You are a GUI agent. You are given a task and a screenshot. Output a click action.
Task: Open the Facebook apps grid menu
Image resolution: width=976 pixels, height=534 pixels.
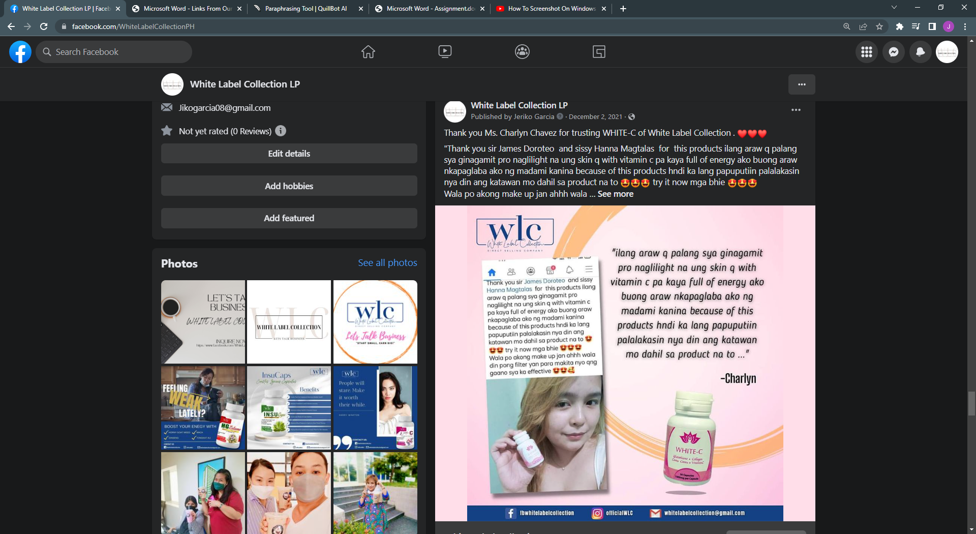(x=866, y=51)
